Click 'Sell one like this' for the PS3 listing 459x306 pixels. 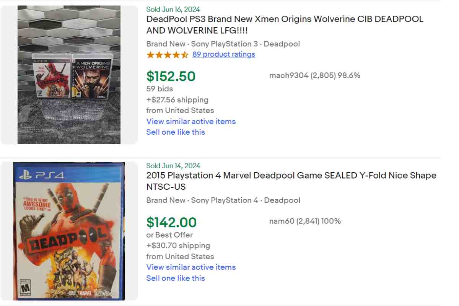176,132
